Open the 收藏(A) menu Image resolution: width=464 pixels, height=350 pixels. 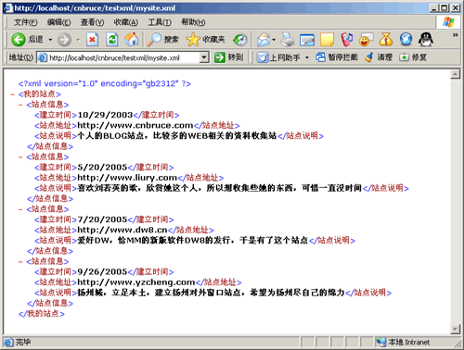point(125,22)
